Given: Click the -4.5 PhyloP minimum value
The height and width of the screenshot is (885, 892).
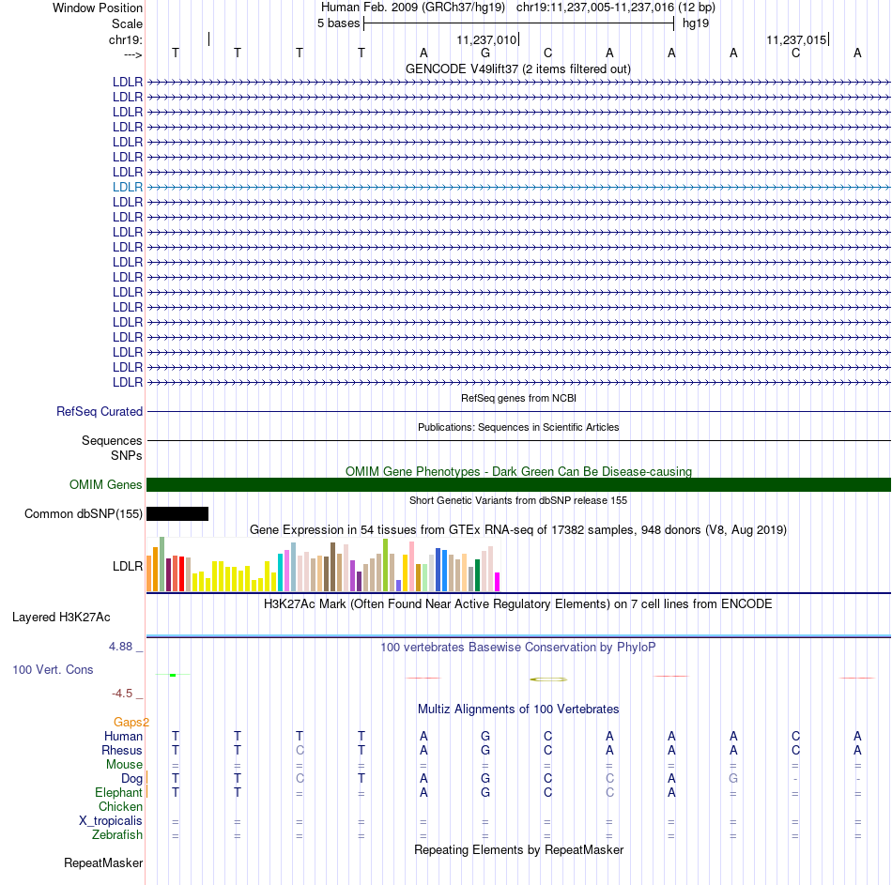Looking at the screenshot, I should pyautogui.click(x=122, y=694).
